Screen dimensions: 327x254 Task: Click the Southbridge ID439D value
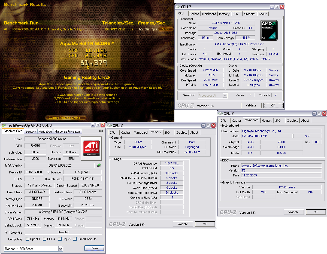[x=281, y=147]
